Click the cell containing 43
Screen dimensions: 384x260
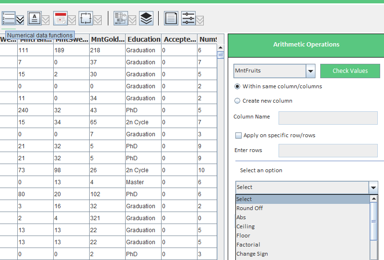pos(107,110)
